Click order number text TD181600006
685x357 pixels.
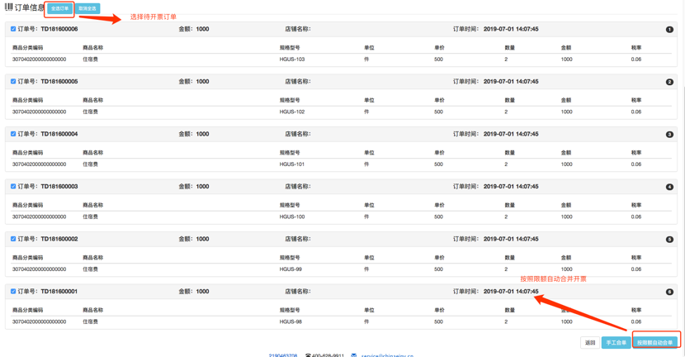(x=59, y=29)
